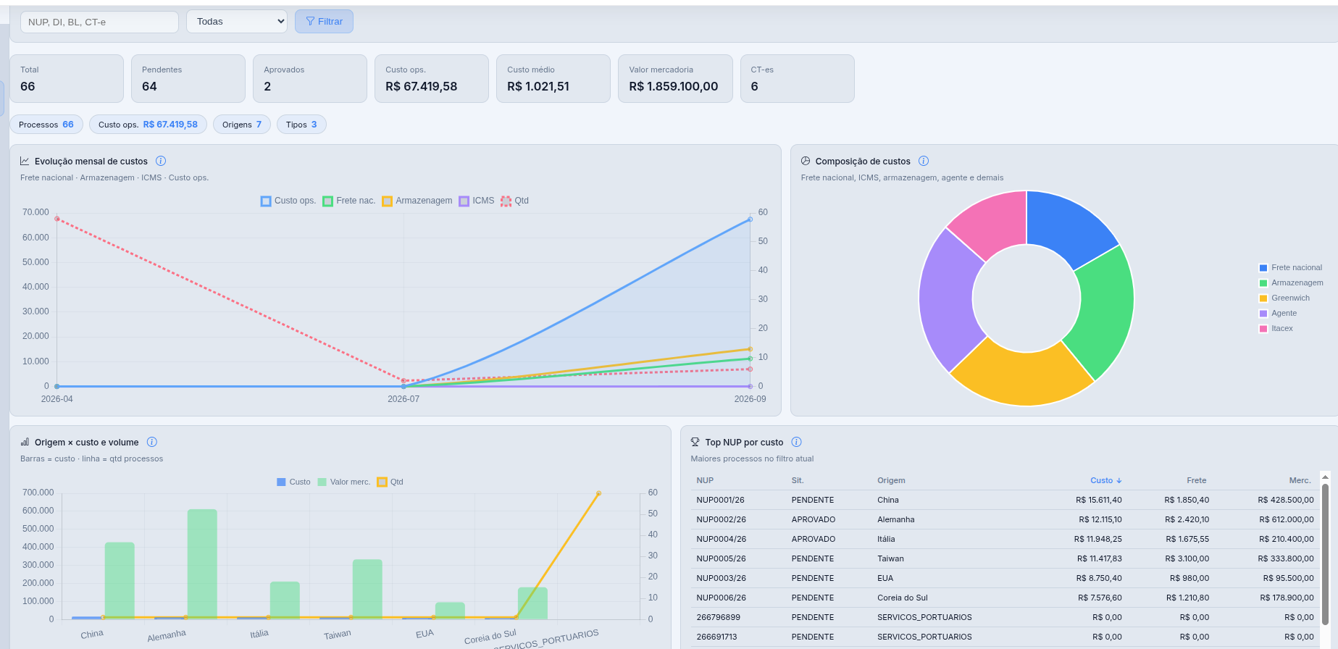Click the bar chart icon of Origem × custo
This screenshot has height=649, width=1338.
pyautogui.click(x=25, y=442)
